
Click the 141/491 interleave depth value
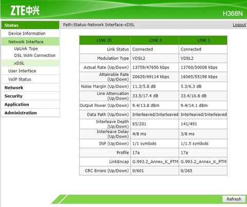189,124
